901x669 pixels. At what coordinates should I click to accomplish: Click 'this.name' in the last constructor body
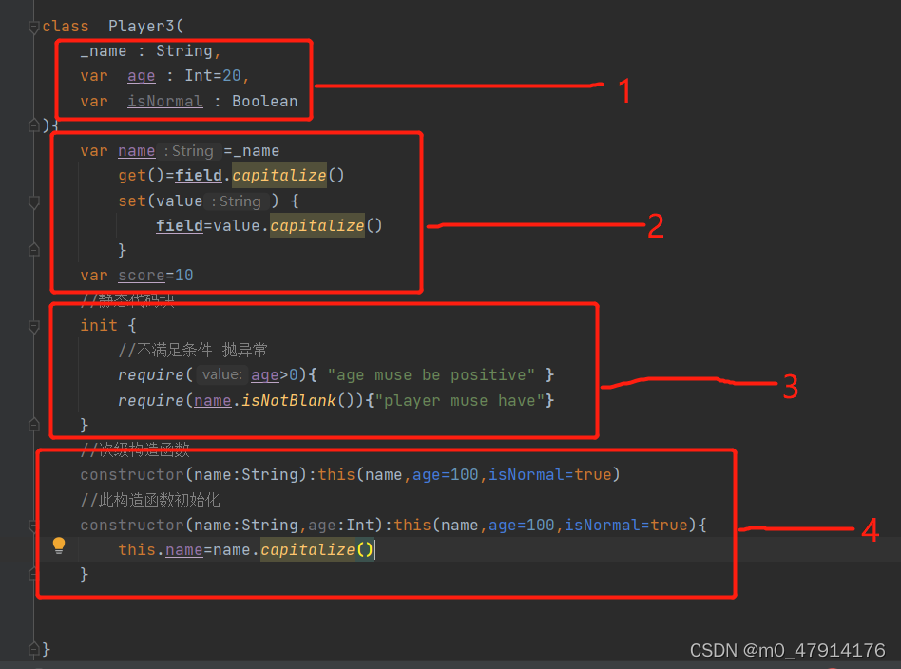pyautogui.click(x=161, y=550)
